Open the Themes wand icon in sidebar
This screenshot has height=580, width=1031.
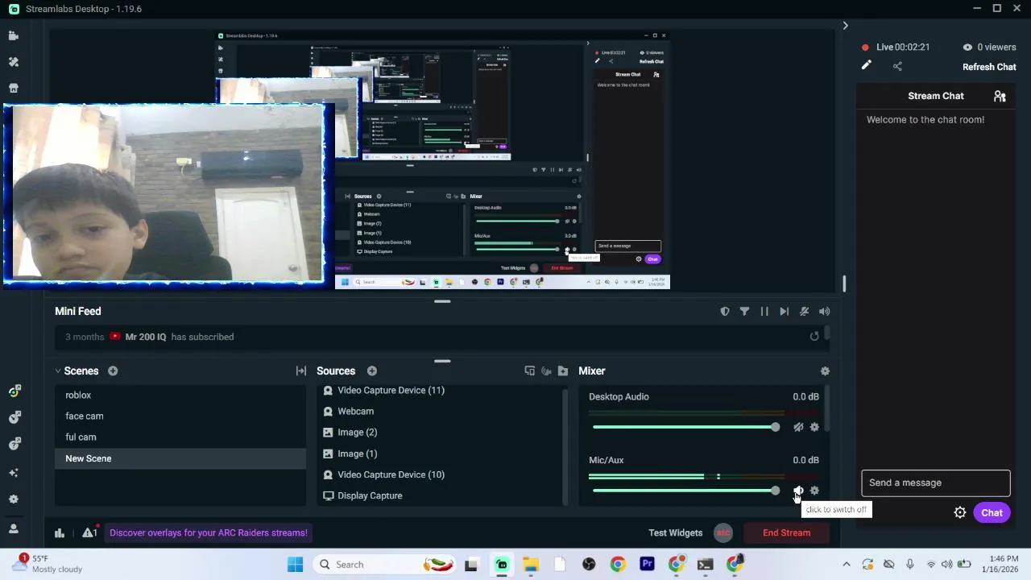[13, 62]
